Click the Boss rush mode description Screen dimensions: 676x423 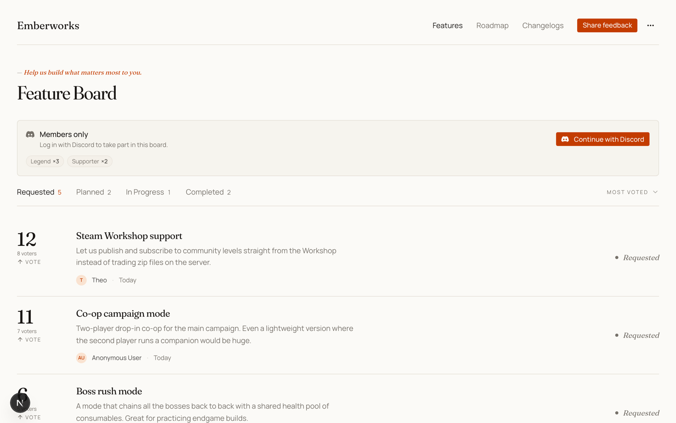pyautogui.click(x=202, y=412)
